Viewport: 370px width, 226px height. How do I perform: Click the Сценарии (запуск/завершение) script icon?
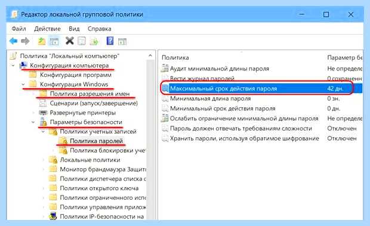(43, 103)
